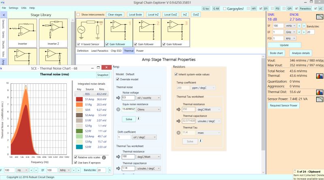Screen dimensions: 324x180
Task: Open the Sensor Power chart icon
Action: 320,99
